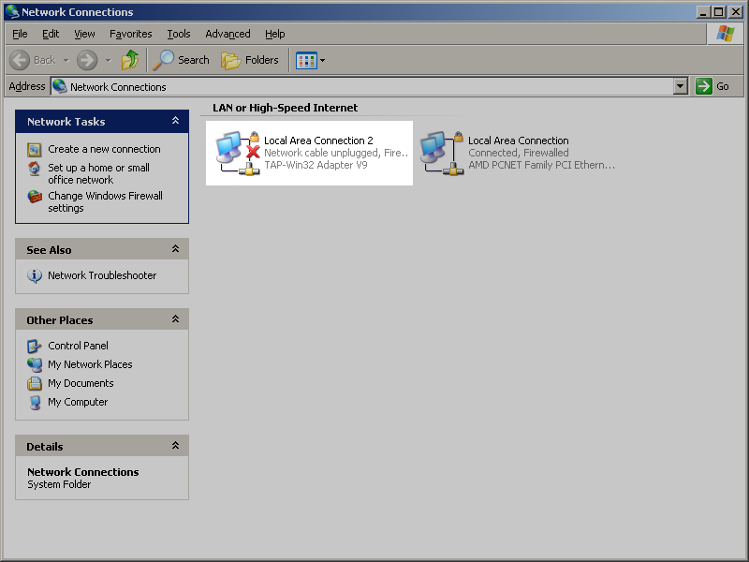Screen dimensions: 749x562
Task: Click the 'AMD PCNET Family PCI Ethern...' text
Action: coord(542,165)
